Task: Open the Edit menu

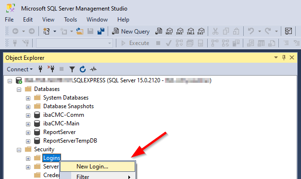Action: pos(28,20)
